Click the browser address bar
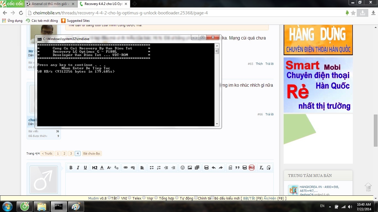 [185, 13]
